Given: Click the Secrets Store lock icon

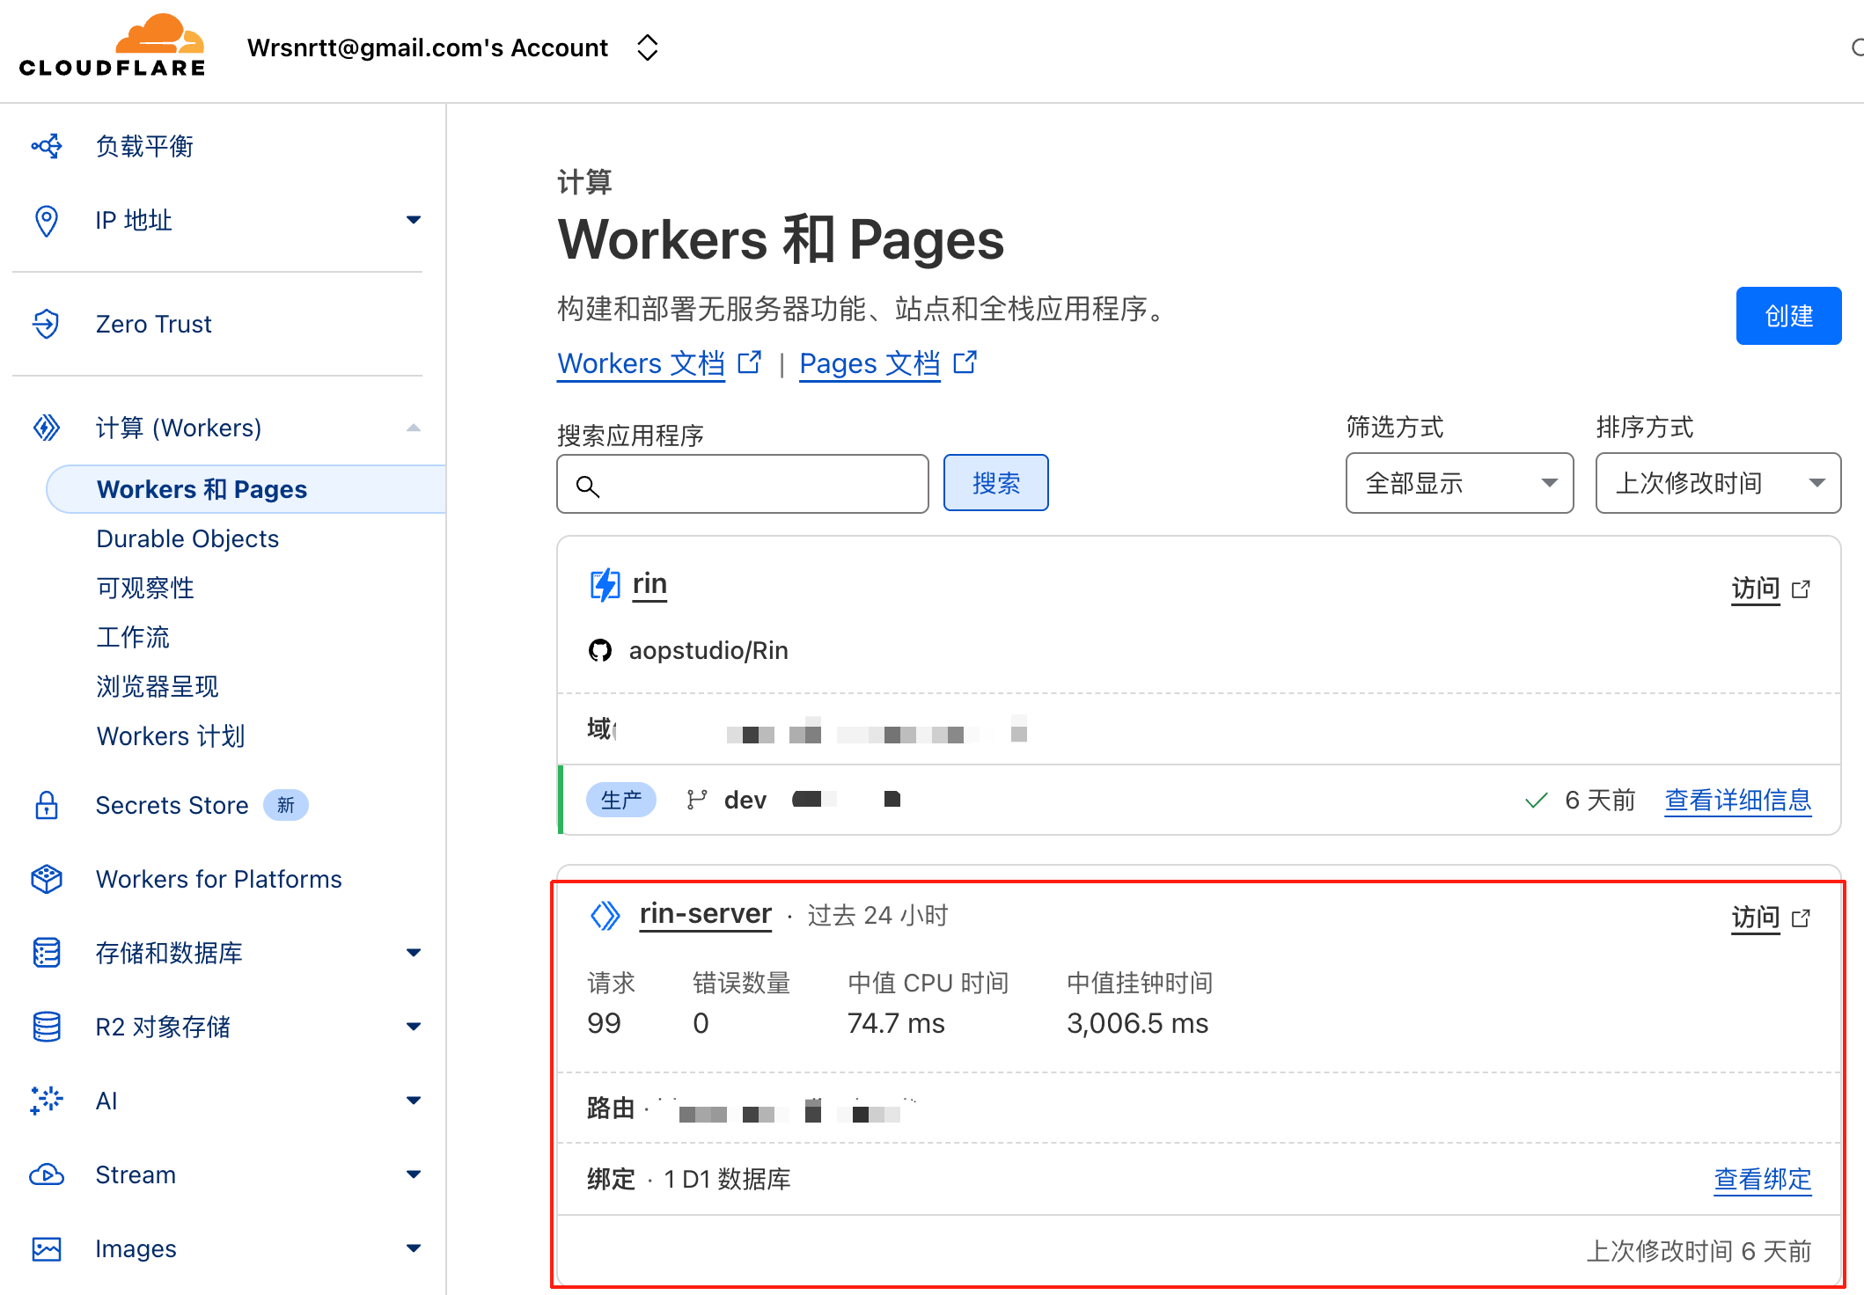Looking at the screenshot, I should [x=47, y=805].
